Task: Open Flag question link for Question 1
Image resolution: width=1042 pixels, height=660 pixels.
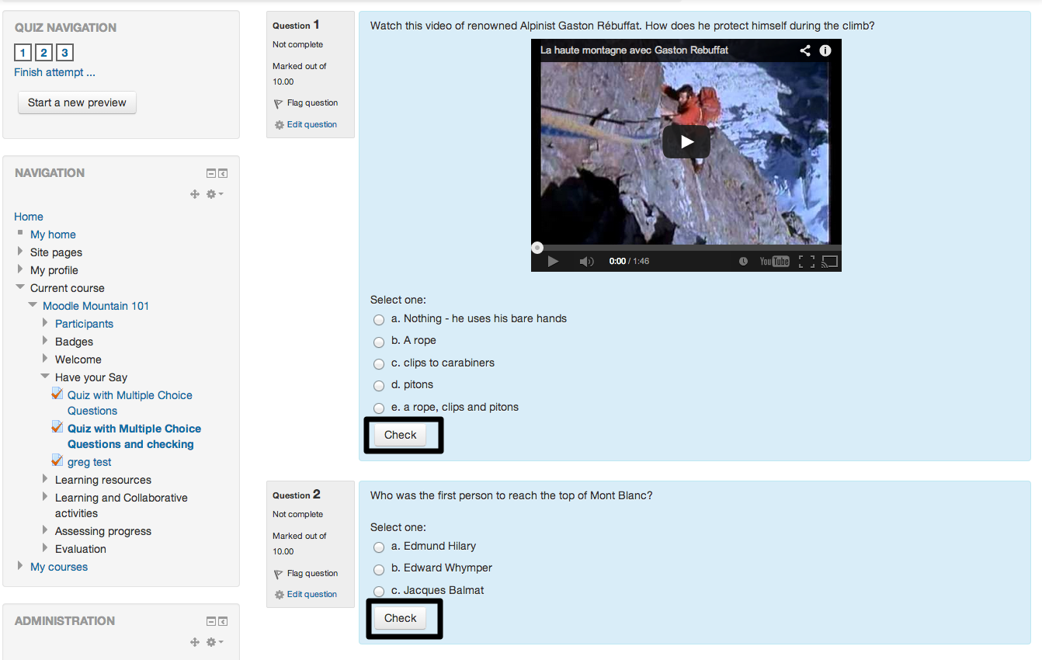Action: (312, 102)
